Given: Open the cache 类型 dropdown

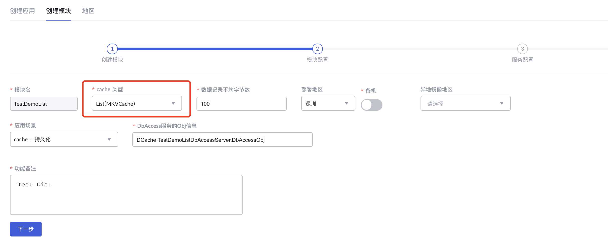Looking at the screenshot, I should [x=137, y=103].
